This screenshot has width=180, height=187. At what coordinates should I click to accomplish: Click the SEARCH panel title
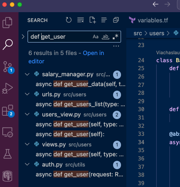pos(37,20)
